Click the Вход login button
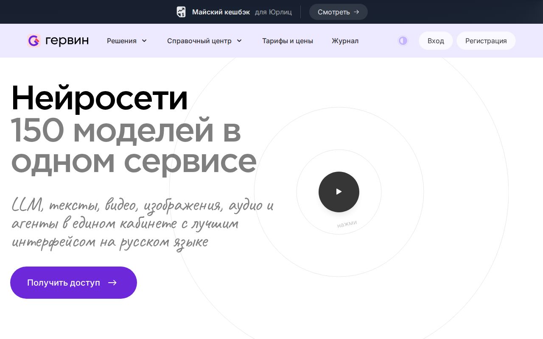This screenshot has height=339, width=543. [436, 41]
